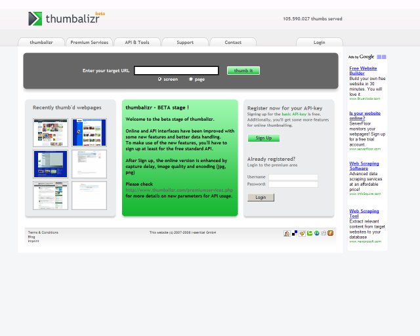The image size is (420, 336).
Task: Click the green Sign Up button
Action: tap(264, 138)
